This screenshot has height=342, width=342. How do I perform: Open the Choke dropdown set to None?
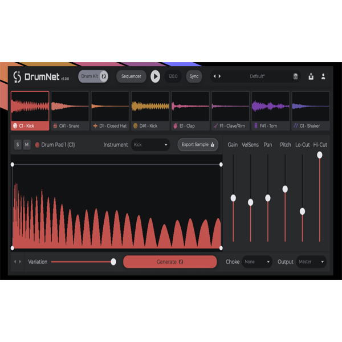[257, 262]
